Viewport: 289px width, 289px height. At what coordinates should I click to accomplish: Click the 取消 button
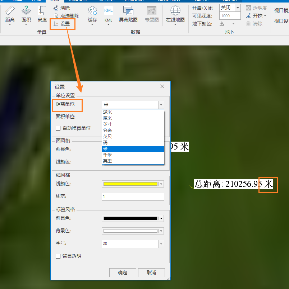[151, 273]
